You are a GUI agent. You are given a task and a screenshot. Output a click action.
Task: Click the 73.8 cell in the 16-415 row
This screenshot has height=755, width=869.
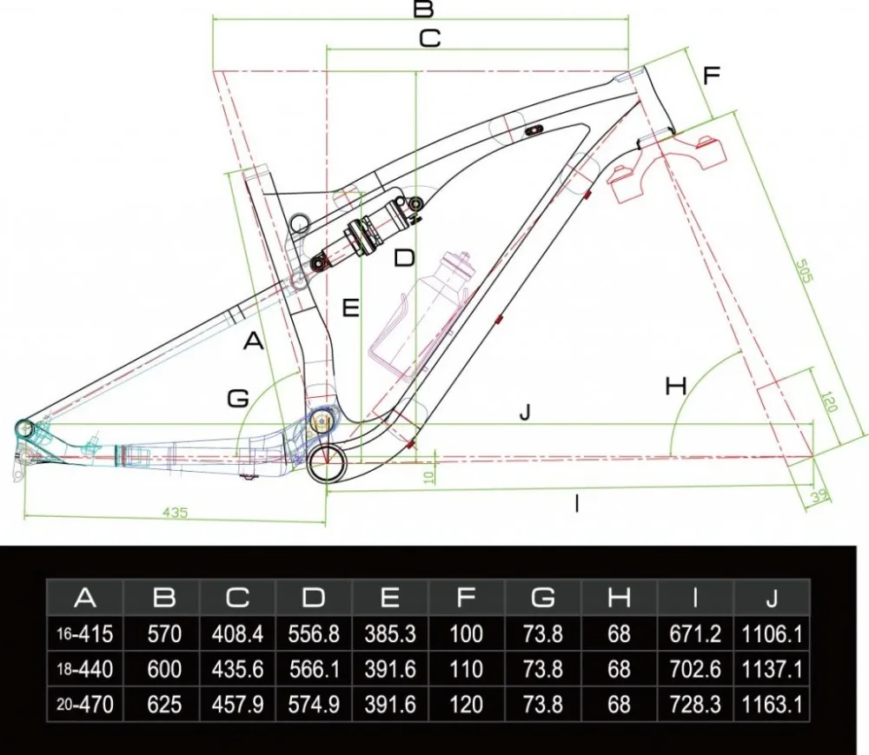tap(542, 633)
